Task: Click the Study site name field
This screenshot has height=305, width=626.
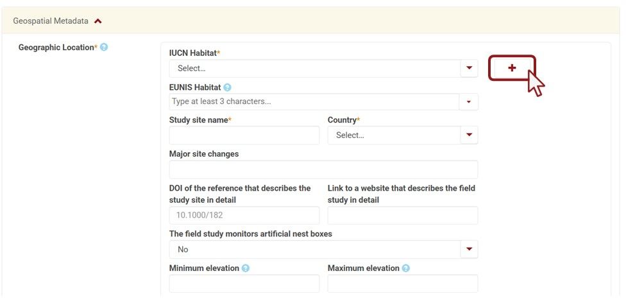Action: coord(244,135)
